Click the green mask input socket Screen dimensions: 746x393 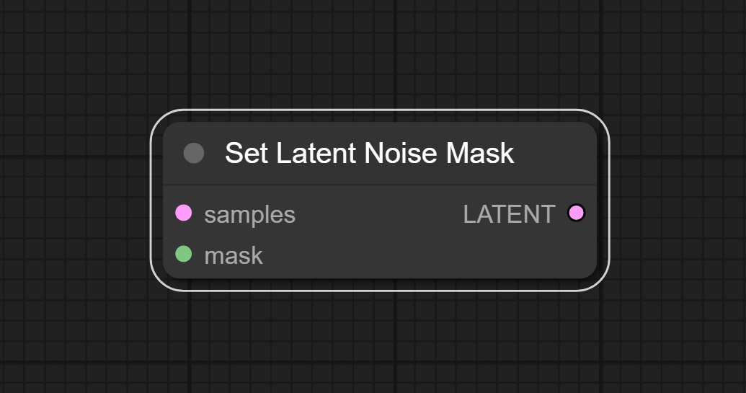click(184, 254)
